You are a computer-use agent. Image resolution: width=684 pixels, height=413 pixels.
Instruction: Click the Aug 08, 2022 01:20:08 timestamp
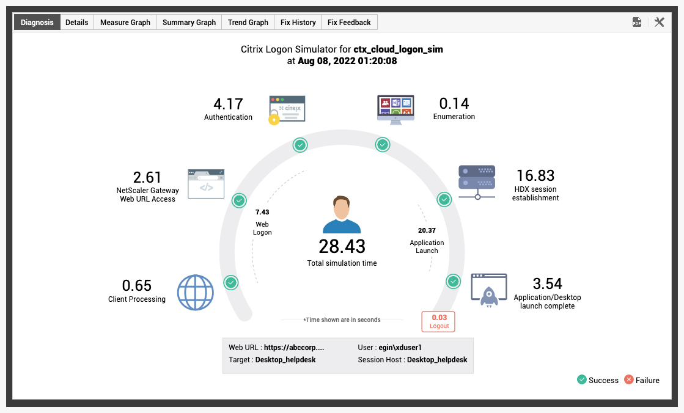[x=347, y=61]
